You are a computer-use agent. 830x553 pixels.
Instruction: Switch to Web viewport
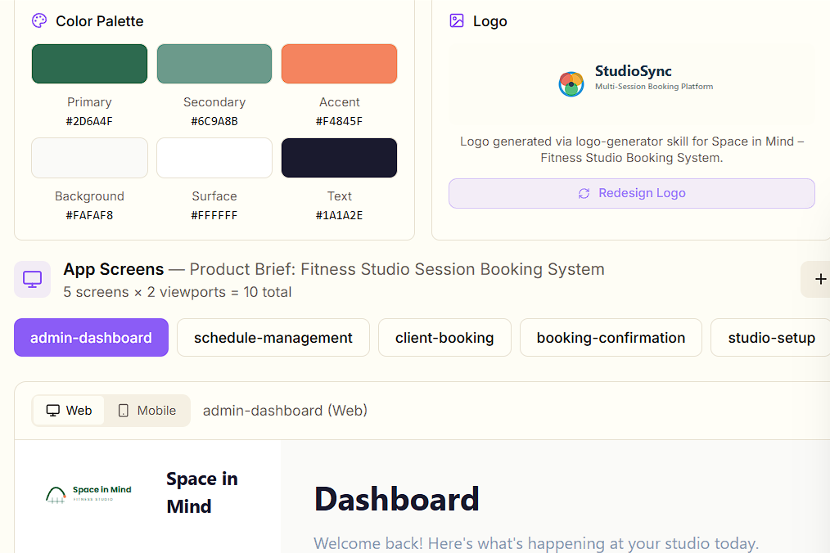69,411
